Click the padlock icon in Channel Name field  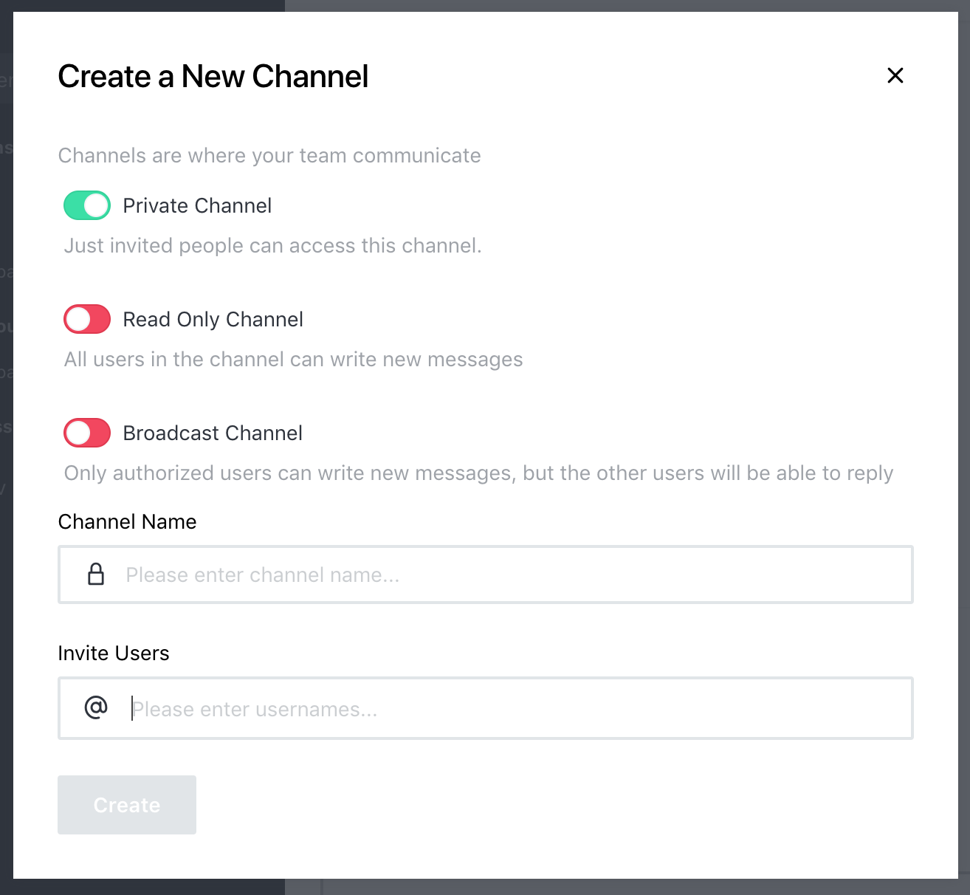point(97,574)
